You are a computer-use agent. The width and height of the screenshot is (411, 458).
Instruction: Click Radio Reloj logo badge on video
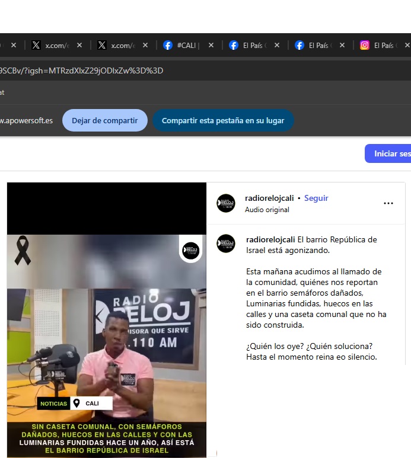click(190, 250)
